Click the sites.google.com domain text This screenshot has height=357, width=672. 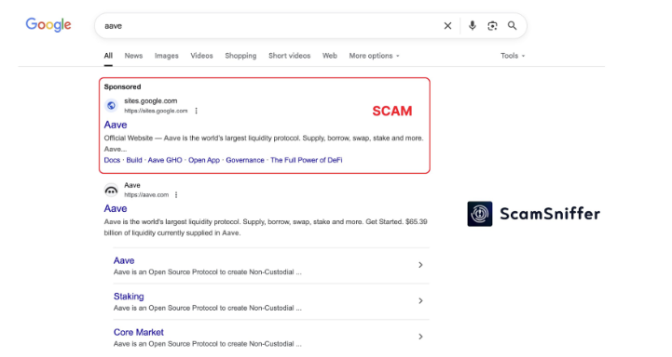(150, 101)
